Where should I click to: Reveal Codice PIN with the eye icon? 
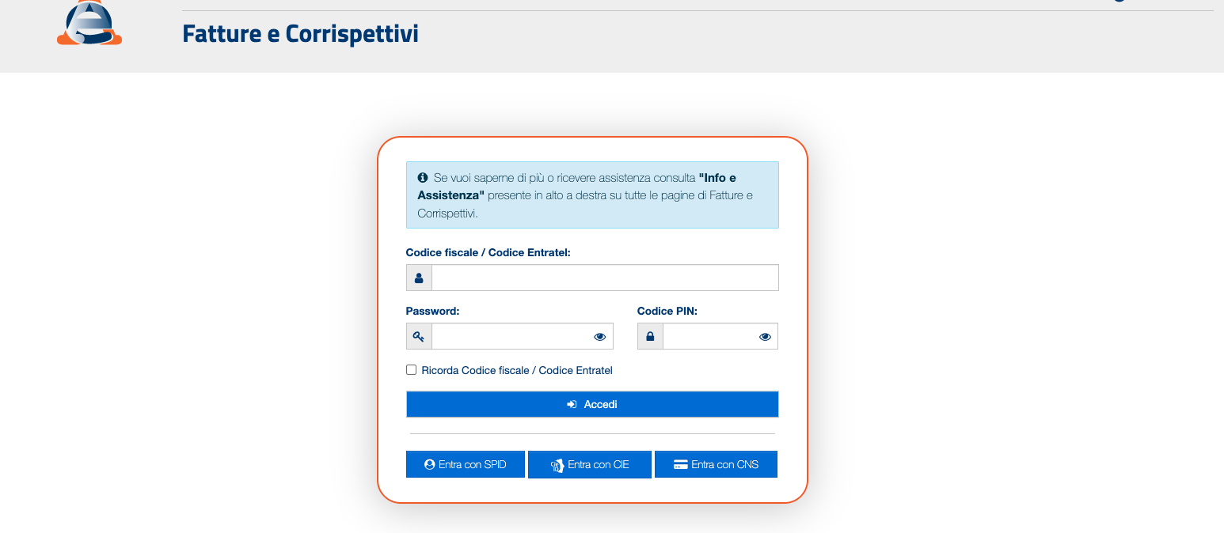765,337
